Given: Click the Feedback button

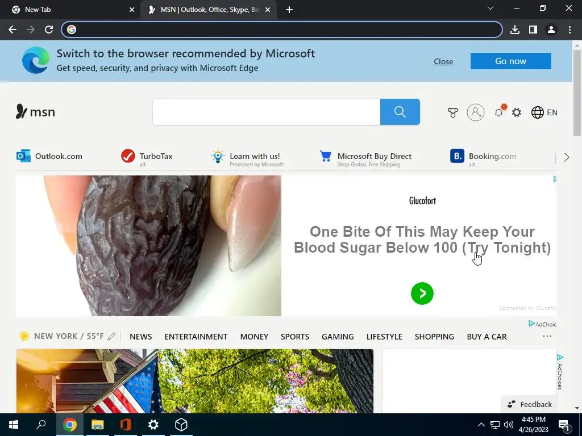Looking at the screenshot, I should click(529, 404).
